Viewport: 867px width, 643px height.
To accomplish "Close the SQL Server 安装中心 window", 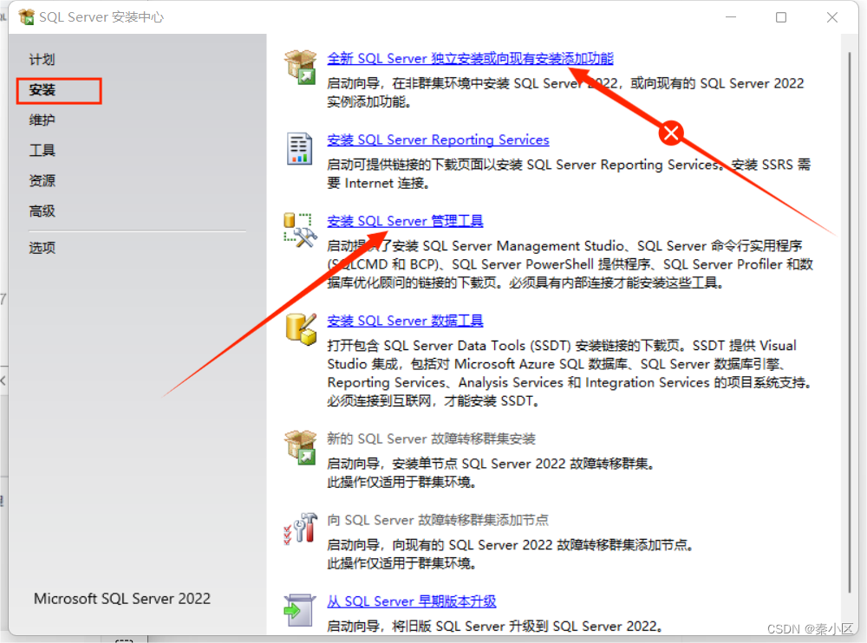I will pyautogui.click(x=832, y=17).
